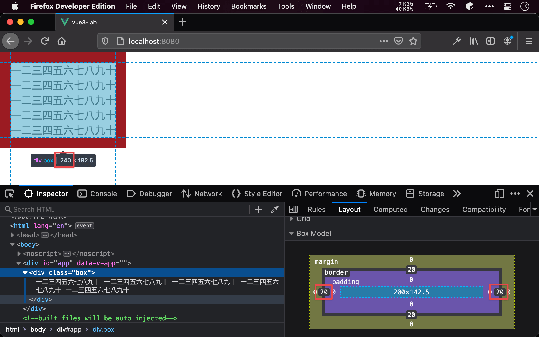The image size is (539, 337).
Task: Expand the head element
Action: pos(12,235)
